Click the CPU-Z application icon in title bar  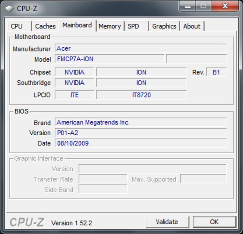tap(9, 9)
